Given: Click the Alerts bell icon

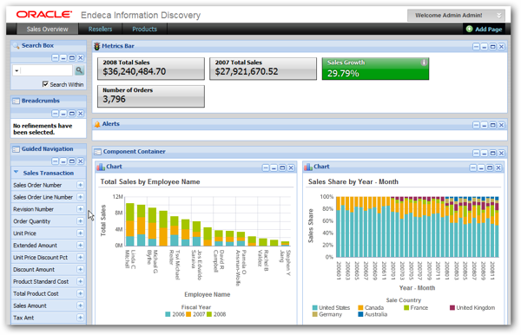Looking at the screenshot, I should click(x=97, y=124).
